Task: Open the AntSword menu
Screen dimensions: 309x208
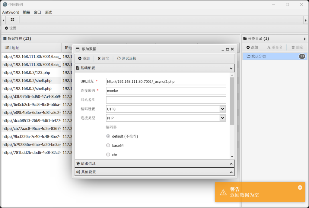Action: tap(11, 12)
